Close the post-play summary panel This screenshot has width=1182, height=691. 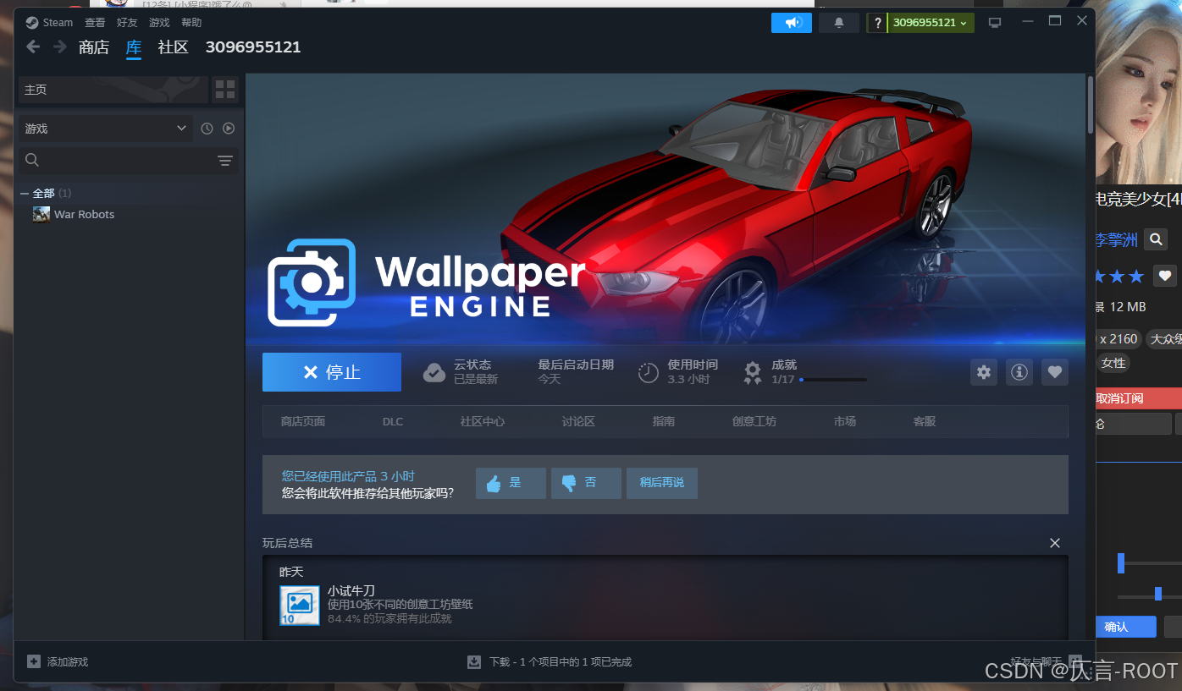[x=1055, y=543]
